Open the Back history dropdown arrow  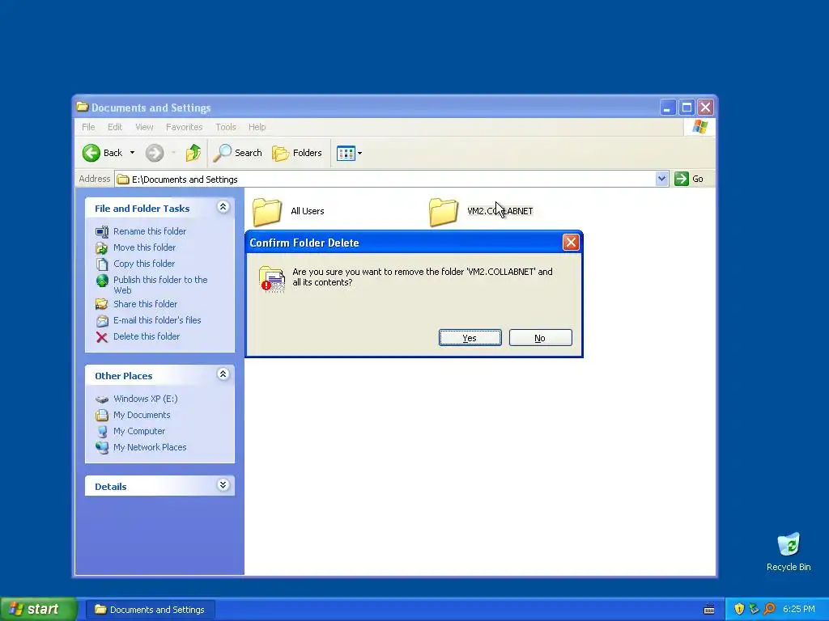click(x=132, y=153)
